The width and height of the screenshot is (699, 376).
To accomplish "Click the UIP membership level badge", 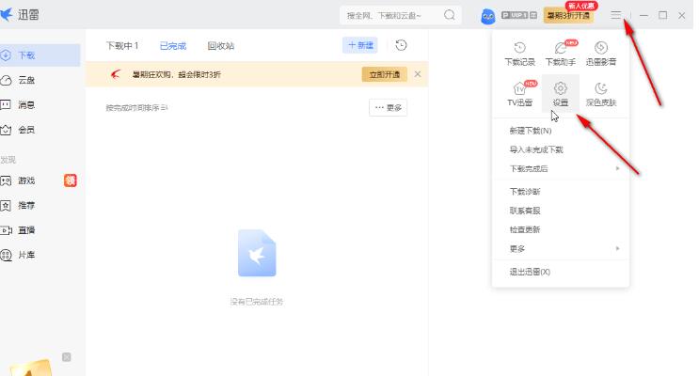I will click(x=519, y=15).
